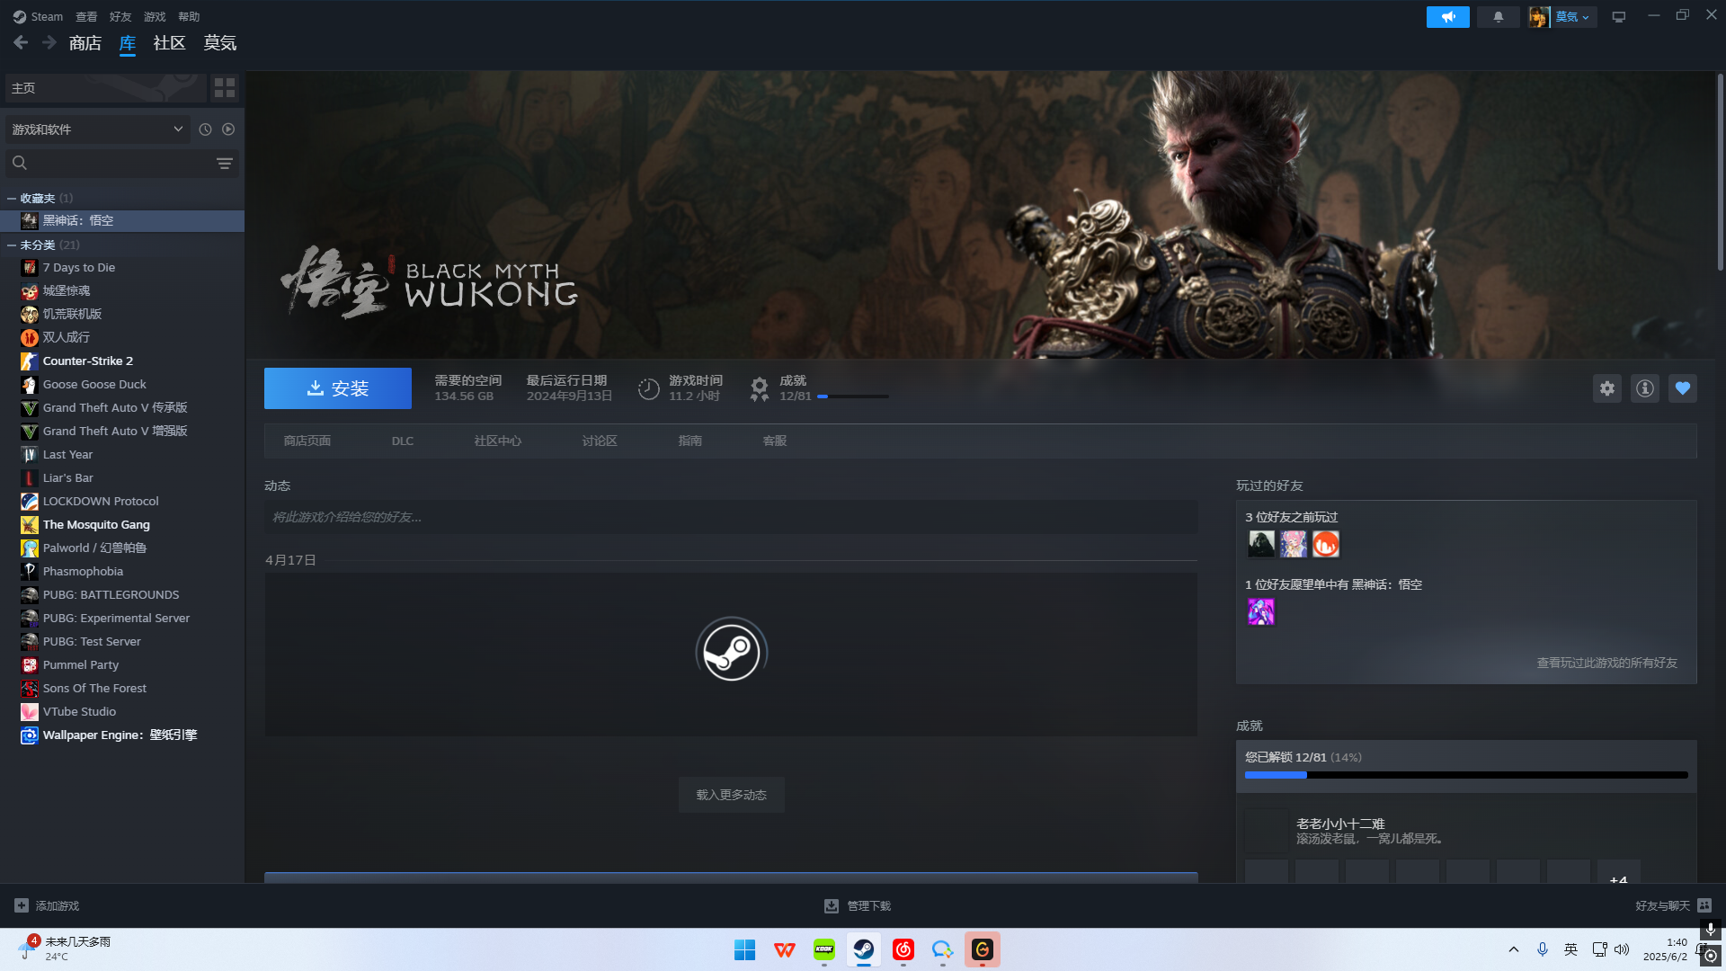The image size is (1726, 971).
Task: Open the announcements megaphone icon
Action: (1447, 17)
